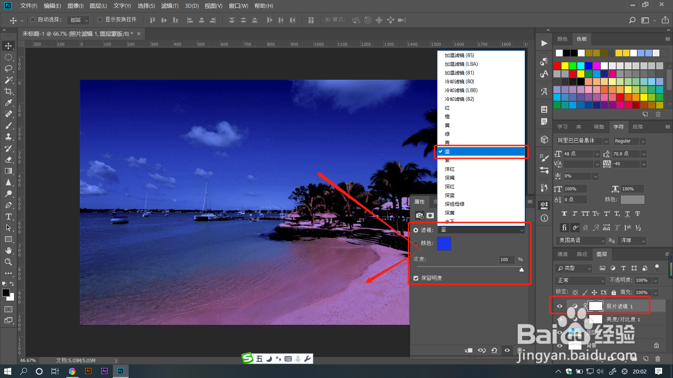The image size is (673, 378).
Task: Uncheck the 保留明度 checkbox
Action: [x=416, y=278]
